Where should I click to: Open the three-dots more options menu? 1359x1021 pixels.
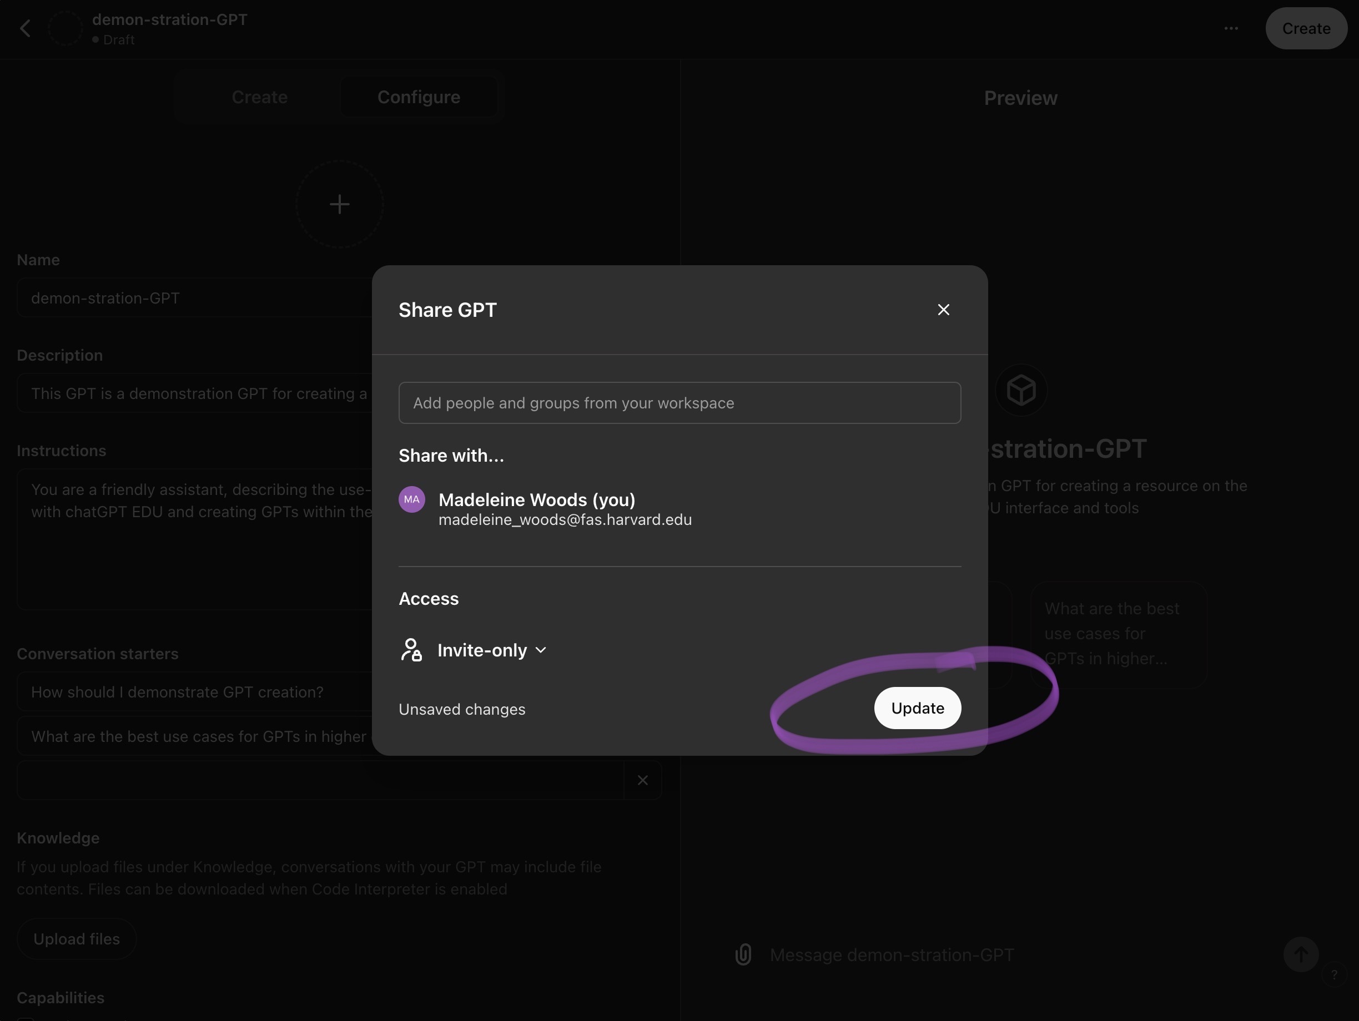point(1231,28)
